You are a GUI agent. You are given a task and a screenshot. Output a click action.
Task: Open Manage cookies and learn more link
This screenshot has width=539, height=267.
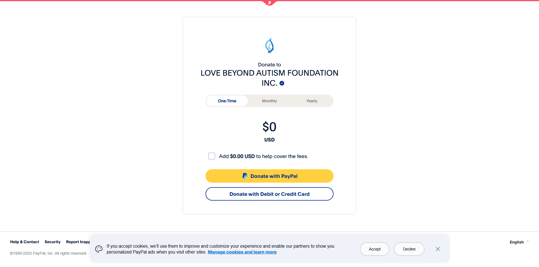(x=242, y=252)
